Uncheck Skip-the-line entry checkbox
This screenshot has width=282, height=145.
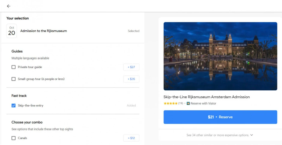[13, 106]
